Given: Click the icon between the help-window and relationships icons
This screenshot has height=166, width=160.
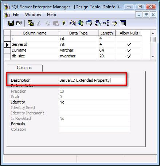Looking at the screenshot, I should (98, 23).
